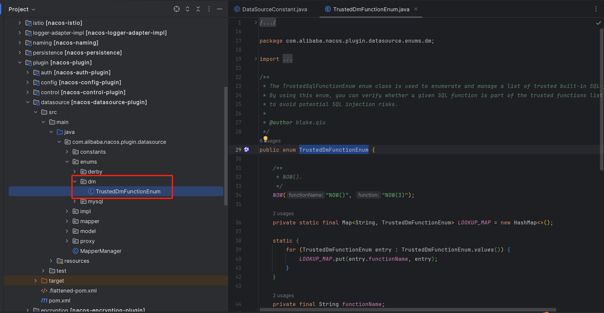The image size is (604, 313).
Task: Select the datasource [nacos-datasource-plugin] module
Action: coord(90,102)
